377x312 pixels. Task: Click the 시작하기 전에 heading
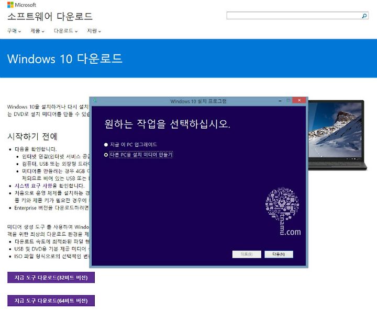pos(32,136)
